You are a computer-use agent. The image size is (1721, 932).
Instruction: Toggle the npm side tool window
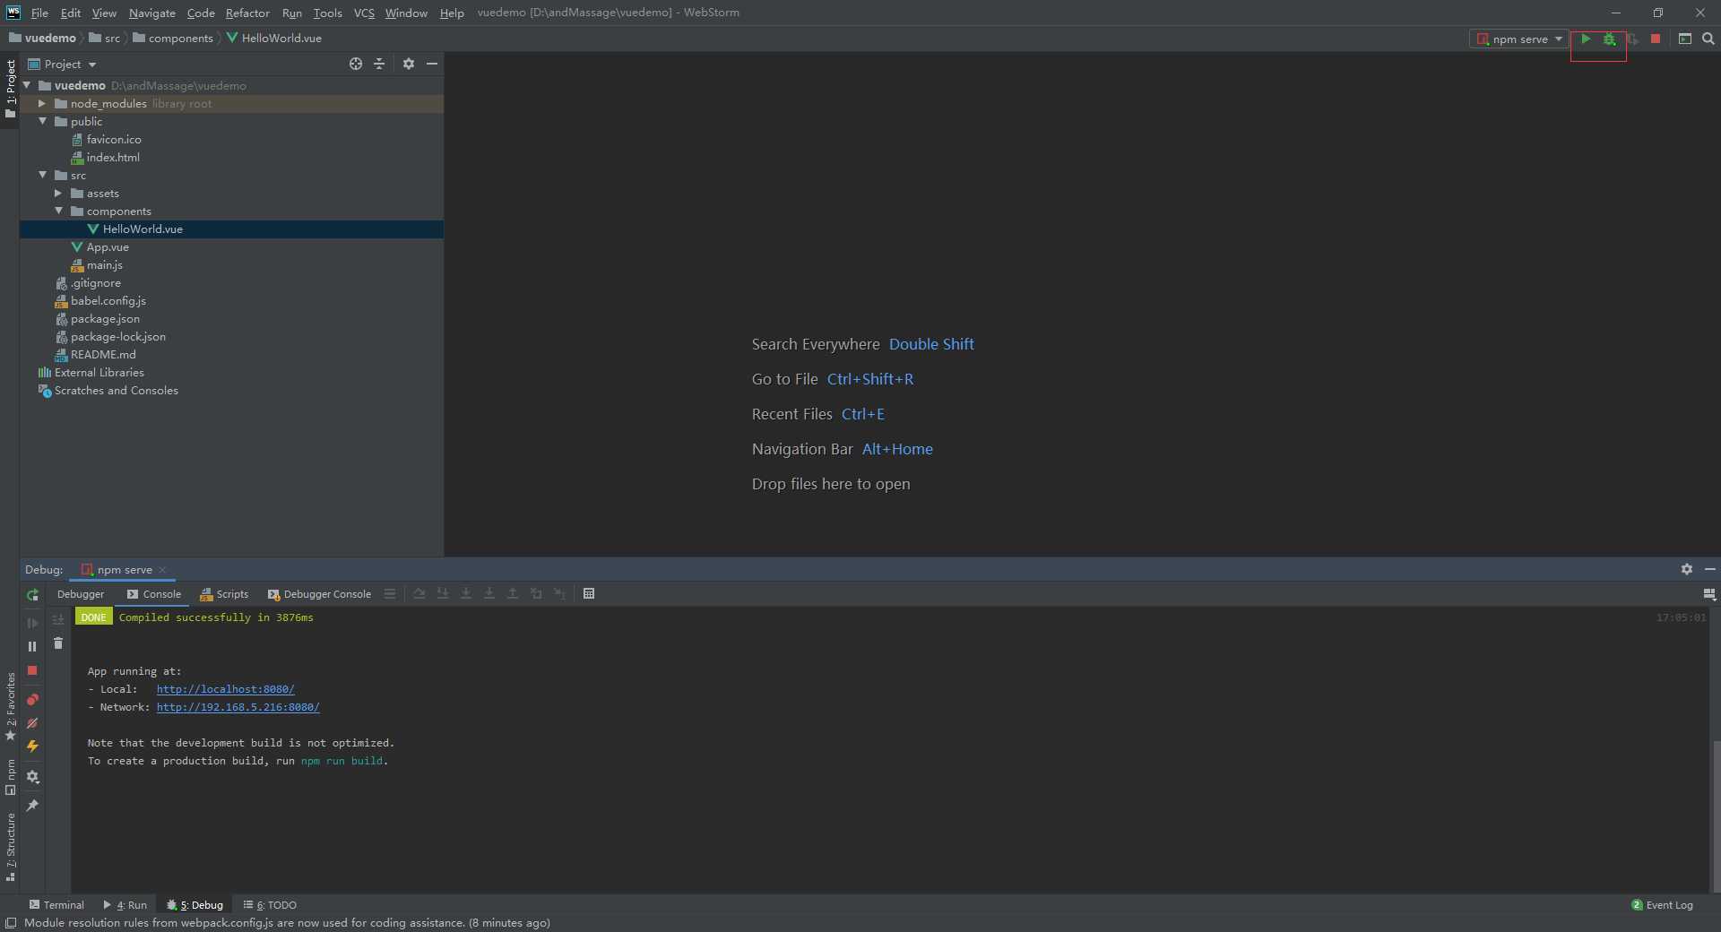coord(11,777)
